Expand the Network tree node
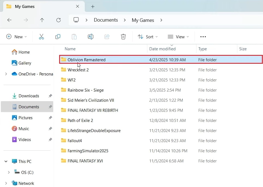This screenshot has width=263, height=187. 6,183
